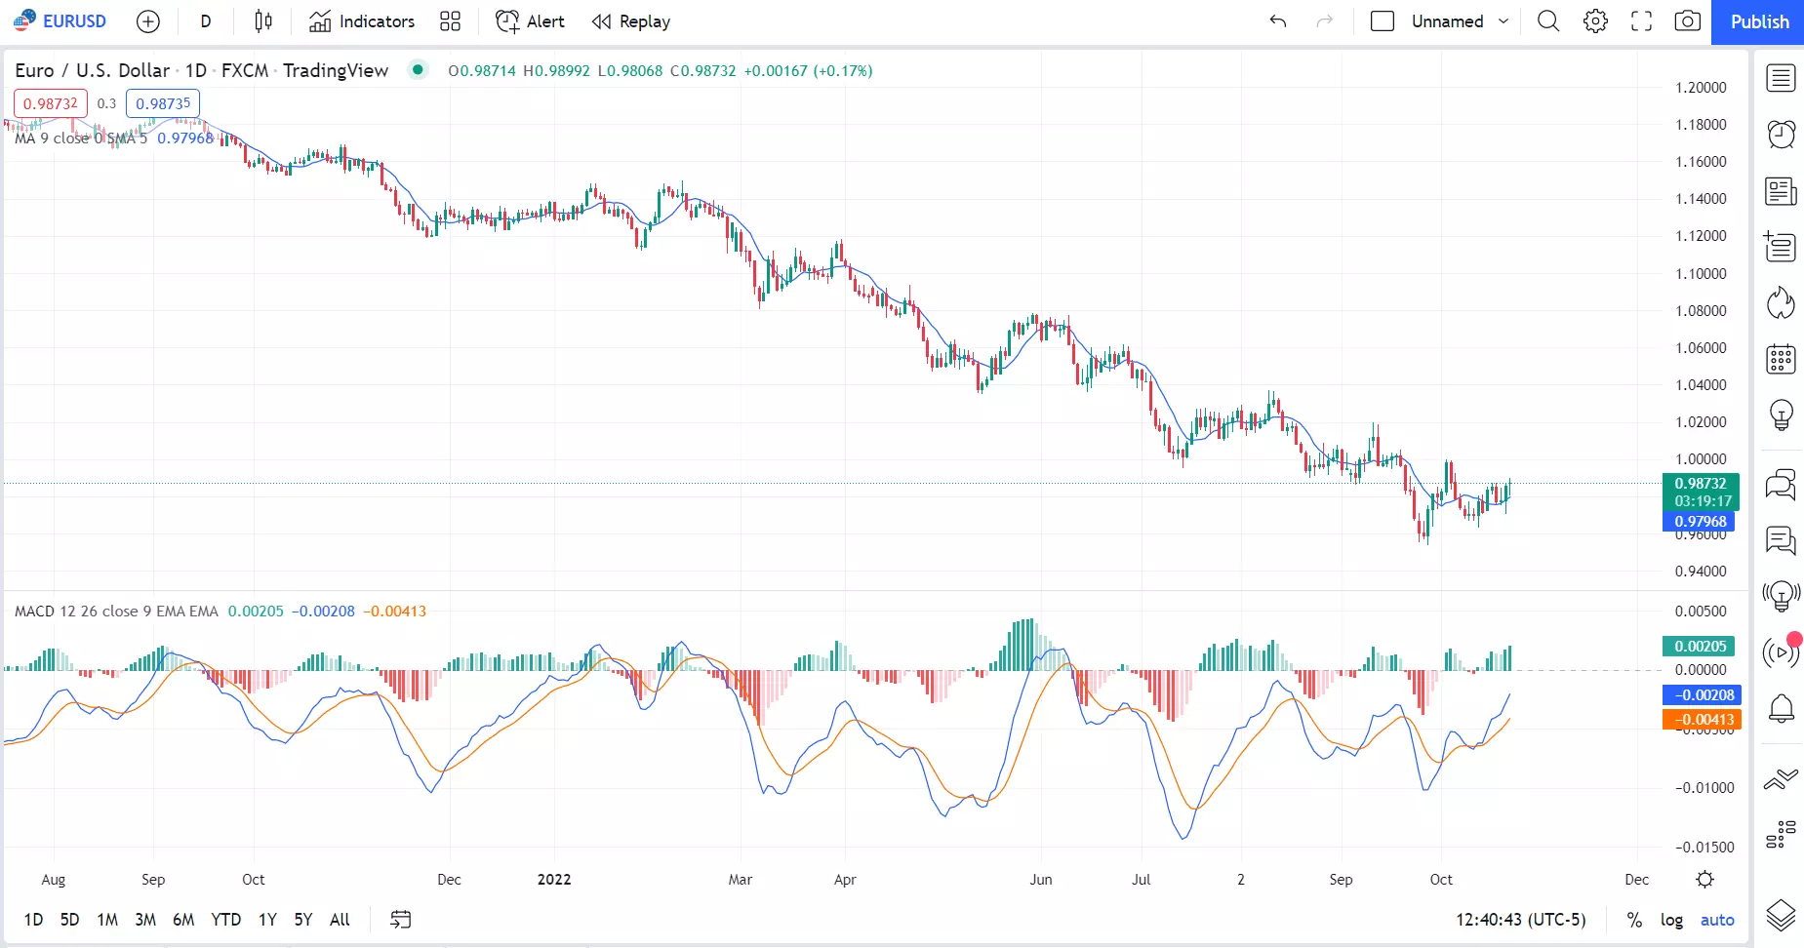The image size is (1804, 948).
Task: Select the 5D time range
Action: [69, 920]
